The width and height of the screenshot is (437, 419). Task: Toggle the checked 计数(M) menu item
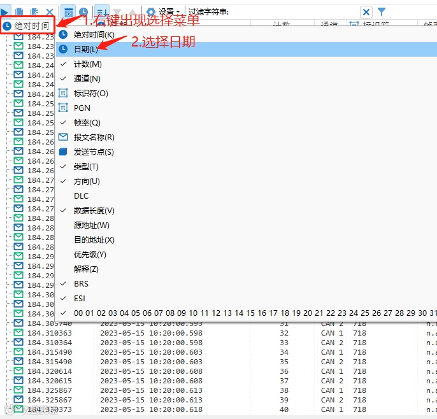246,64
